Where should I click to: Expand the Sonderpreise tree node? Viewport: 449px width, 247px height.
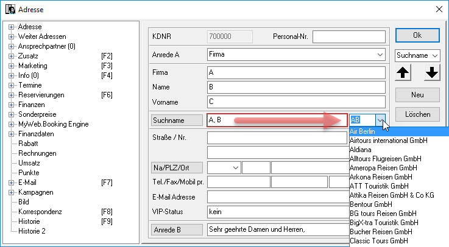11,114
